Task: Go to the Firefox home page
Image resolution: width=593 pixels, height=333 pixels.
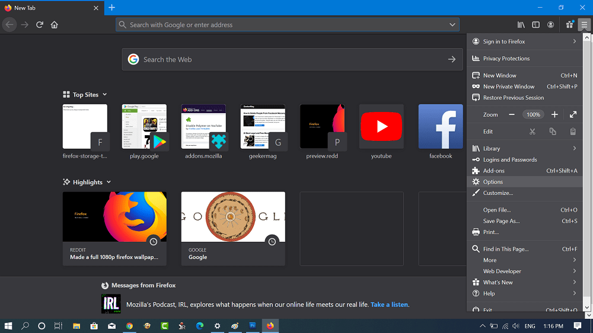Action: point(55,25)
